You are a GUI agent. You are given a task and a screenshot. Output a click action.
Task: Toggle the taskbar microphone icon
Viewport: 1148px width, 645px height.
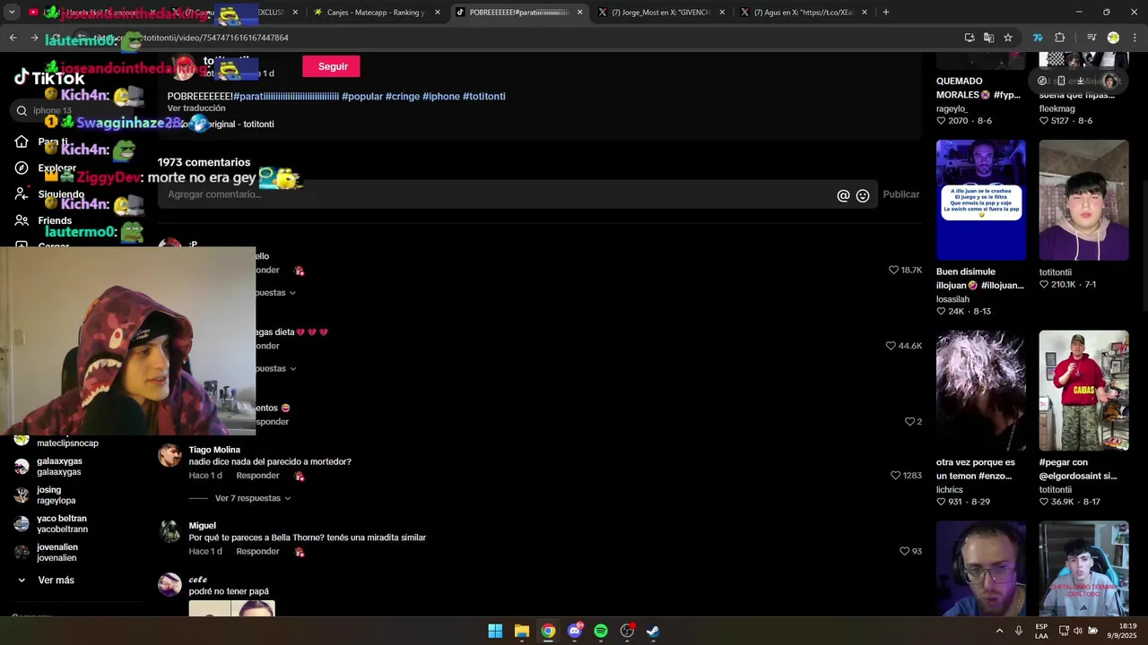[1019, 631]
